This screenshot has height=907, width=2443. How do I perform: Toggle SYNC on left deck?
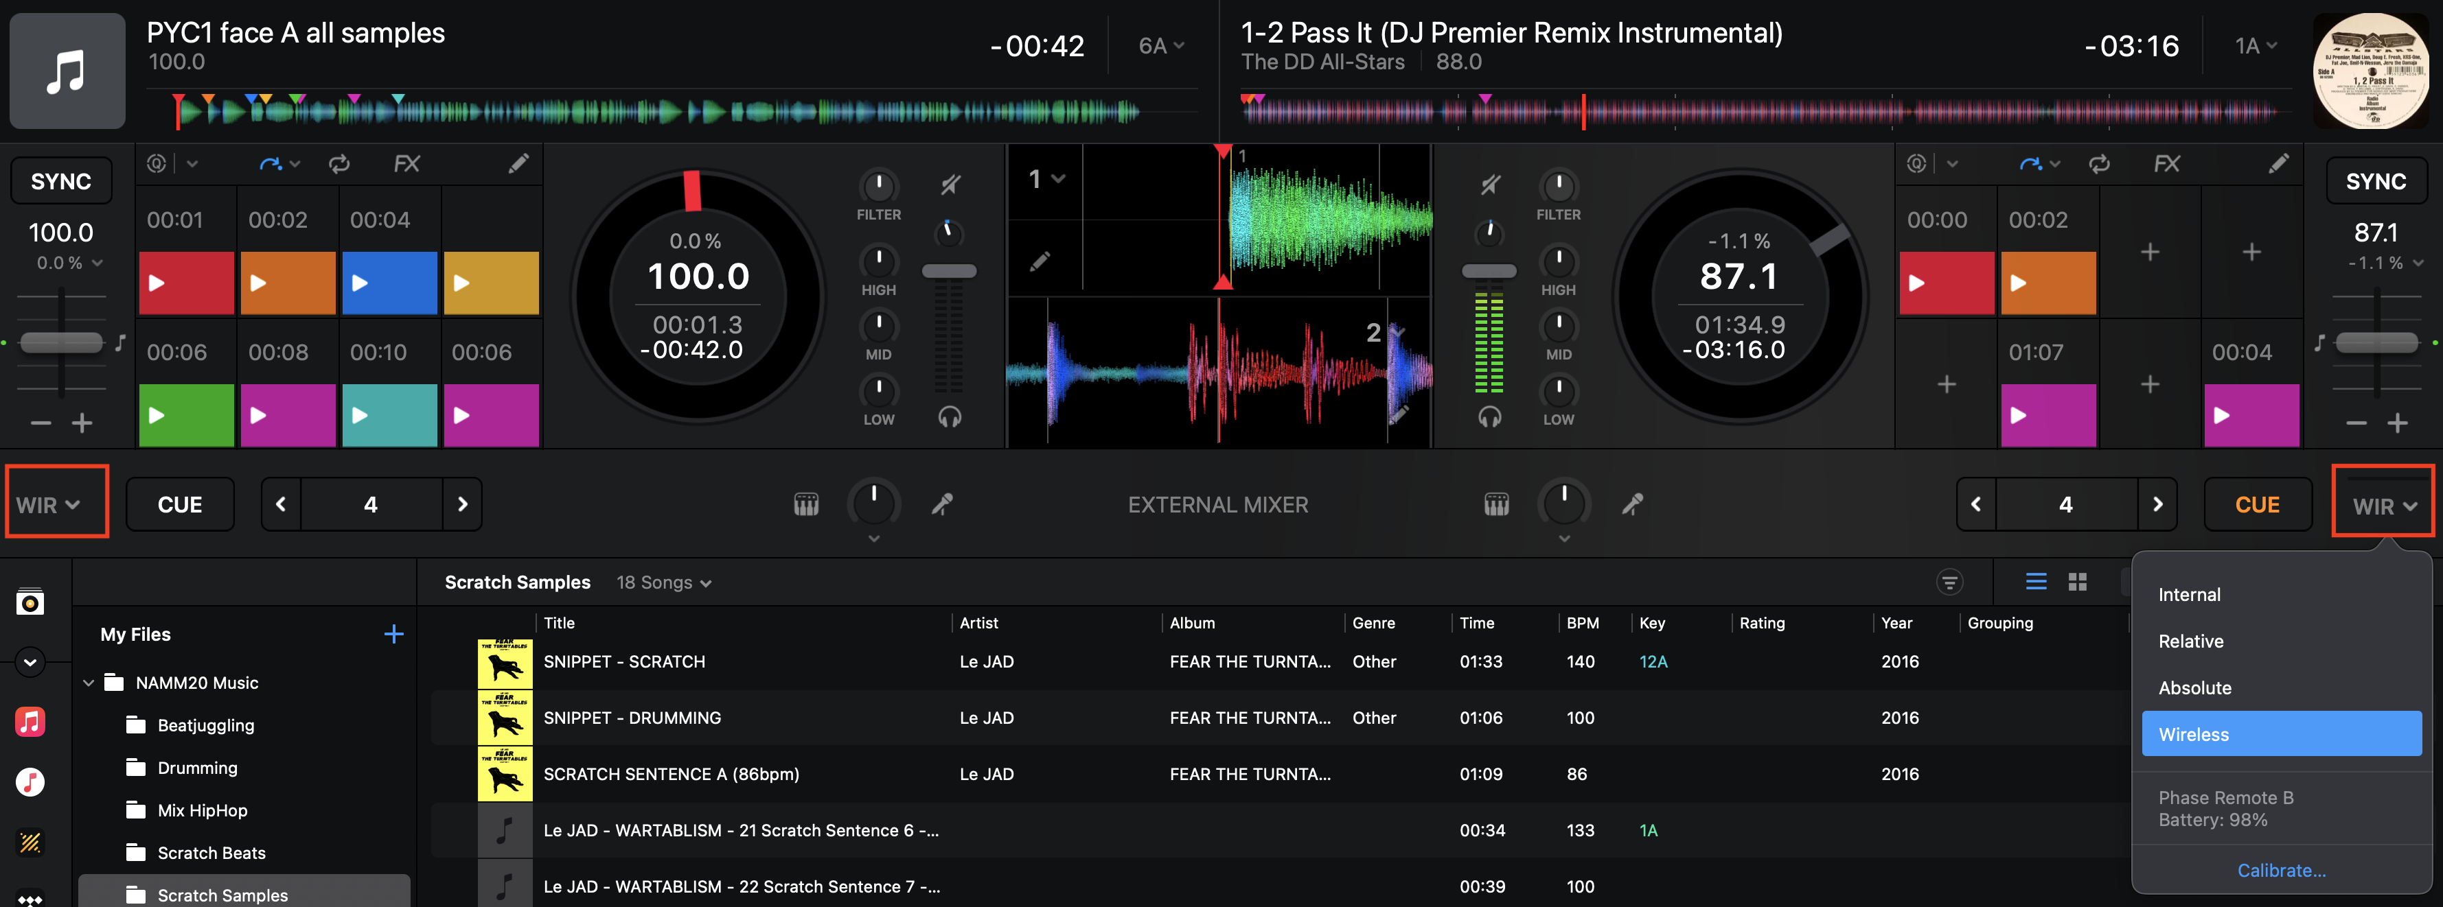coord(60,181)
